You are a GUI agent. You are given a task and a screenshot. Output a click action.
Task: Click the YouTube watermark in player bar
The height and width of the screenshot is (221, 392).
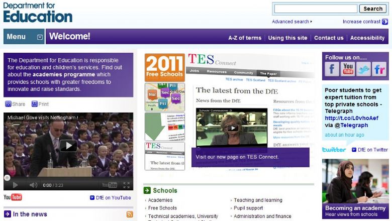[110, 185]
